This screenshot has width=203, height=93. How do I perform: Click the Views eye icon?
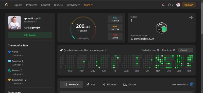9,52
